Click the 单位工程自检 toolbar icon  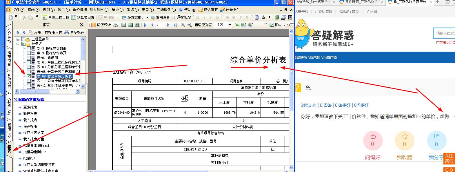coord(45,17)
